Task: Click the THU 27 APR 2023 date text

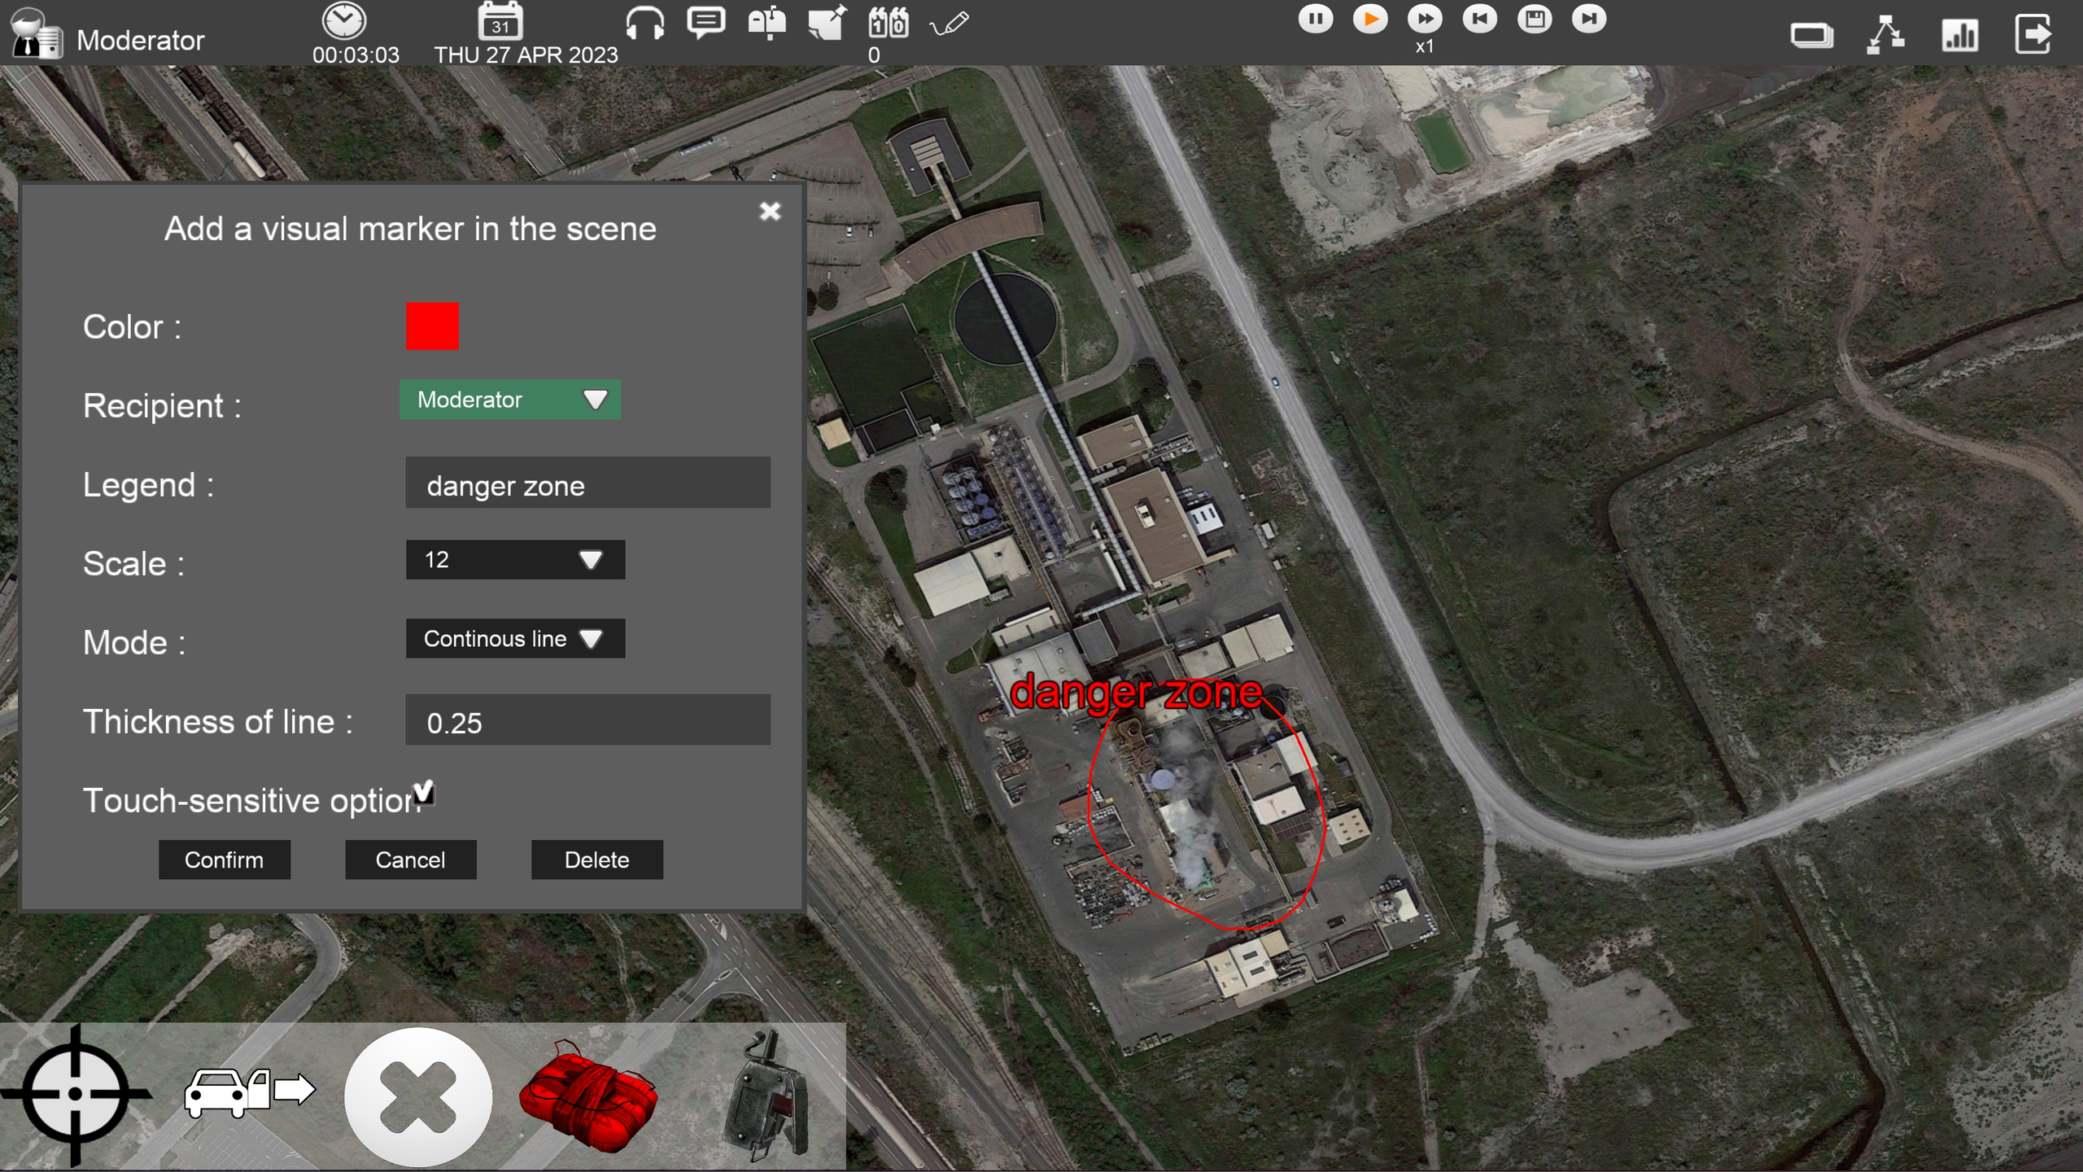Action: pos(526,55)
